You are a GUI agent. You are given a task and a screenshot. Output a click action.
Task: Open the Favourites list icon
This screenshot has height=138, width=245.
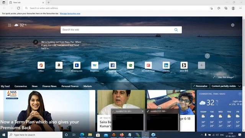(219, 8)
